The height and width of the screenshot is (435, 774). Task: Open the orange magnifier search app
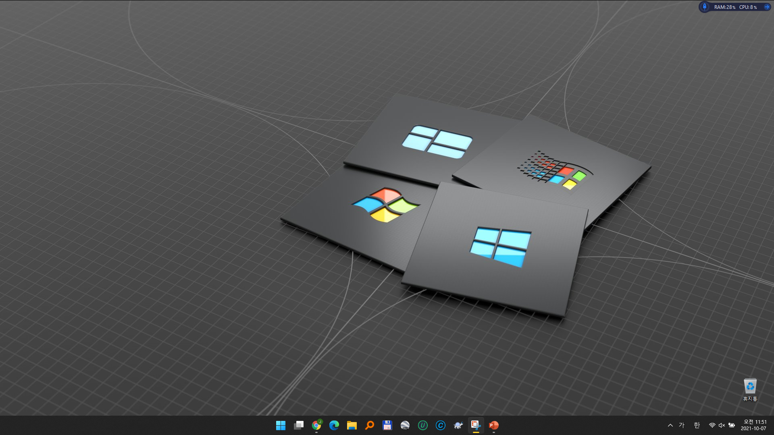pos(370,425)
